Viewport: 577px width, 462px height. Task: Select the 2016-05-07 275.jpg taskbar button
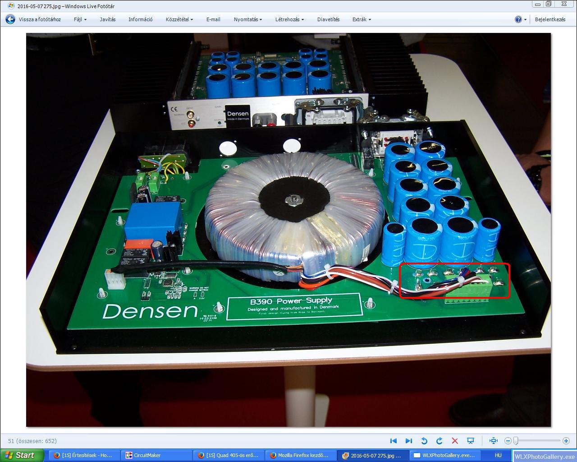373,455
